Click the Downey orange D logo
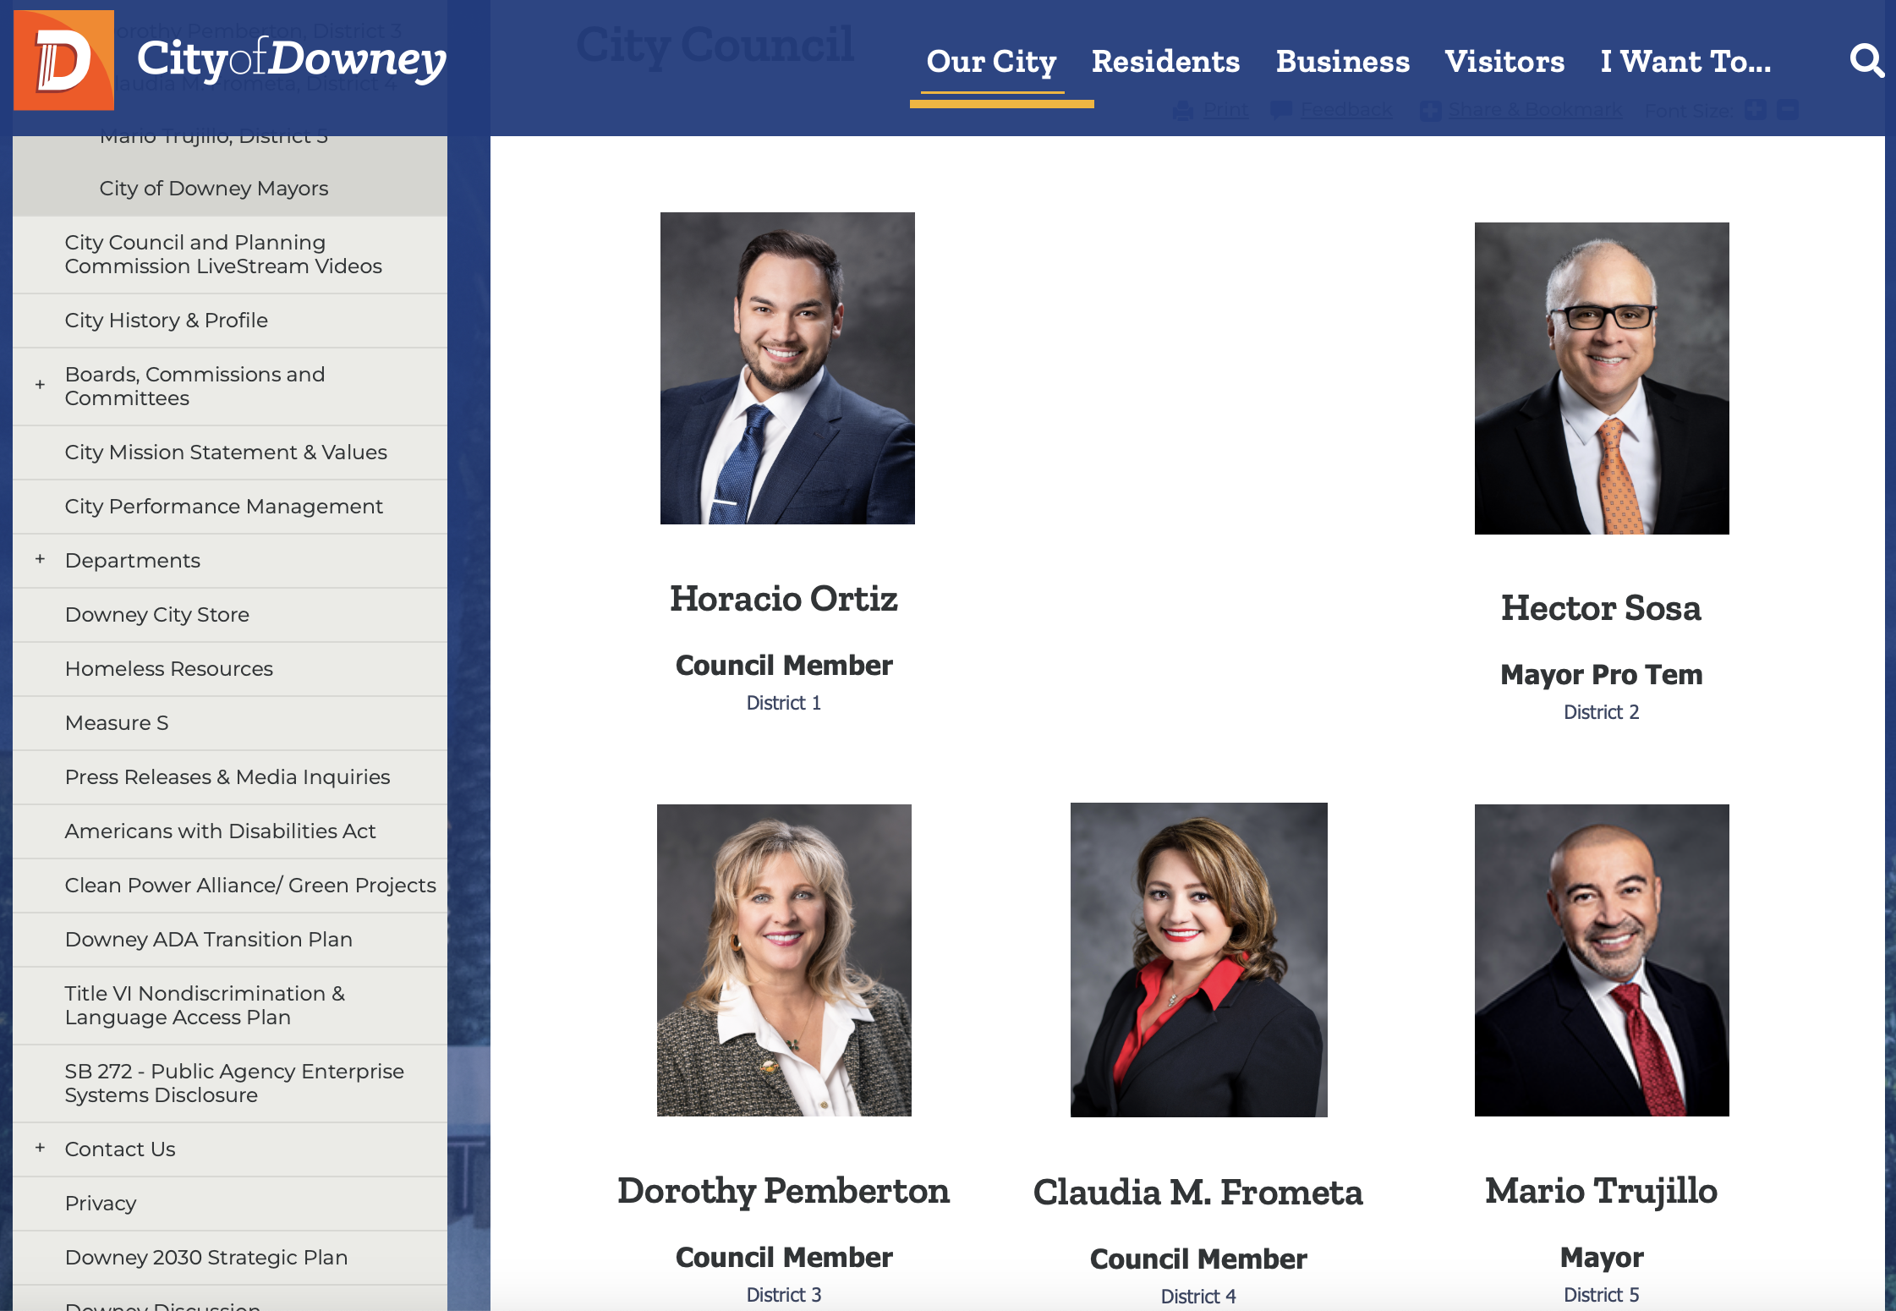1896x1311 pixels. pyautogui.click(x=63, y=60)
